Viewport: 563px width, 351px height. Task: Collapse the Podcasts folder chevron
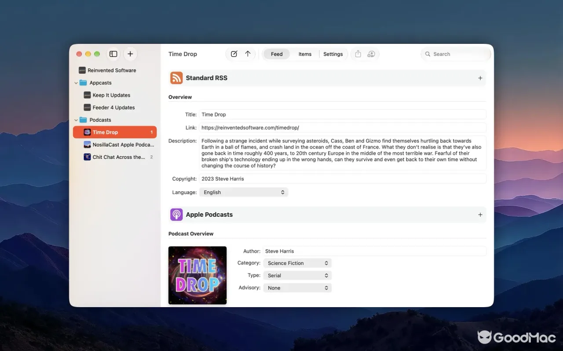[76, 120]
